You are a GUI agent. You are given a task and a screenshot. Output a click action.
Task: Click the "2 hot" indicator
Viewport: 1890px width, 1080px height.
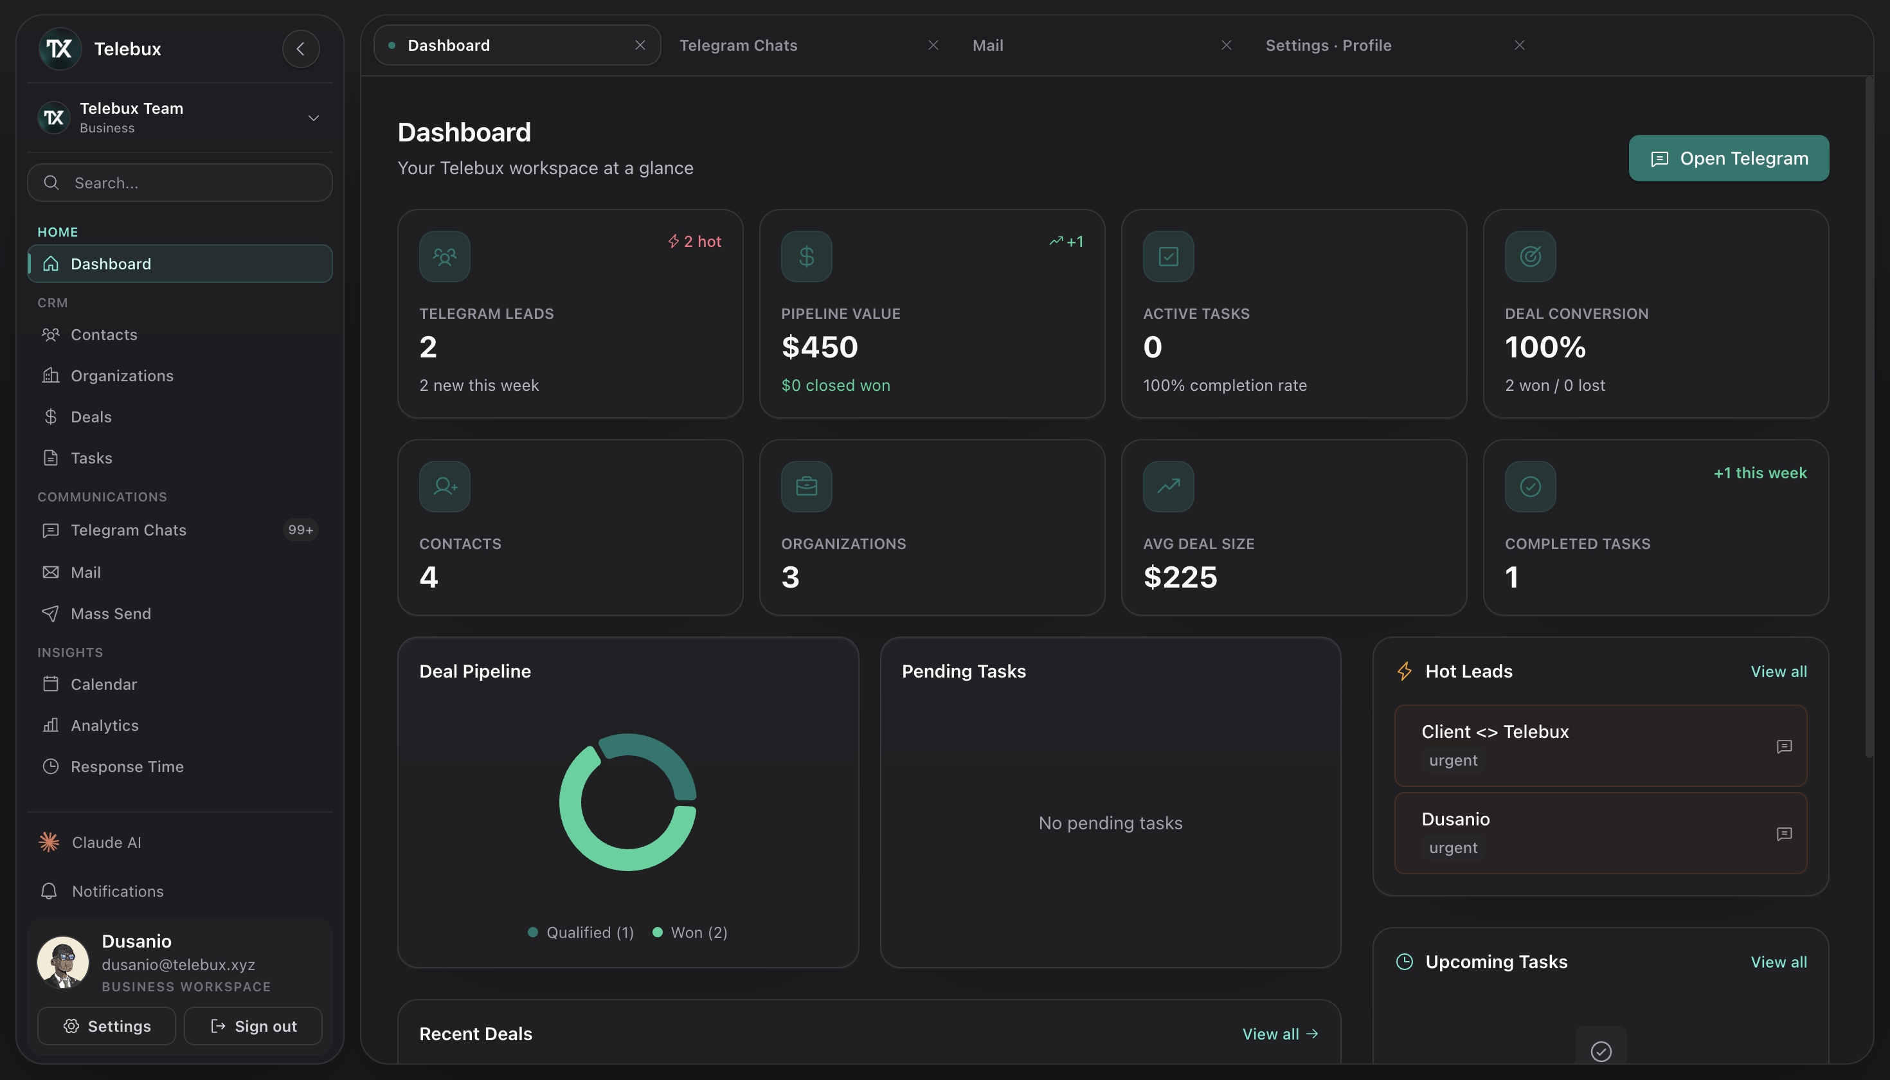coord(694,241)
